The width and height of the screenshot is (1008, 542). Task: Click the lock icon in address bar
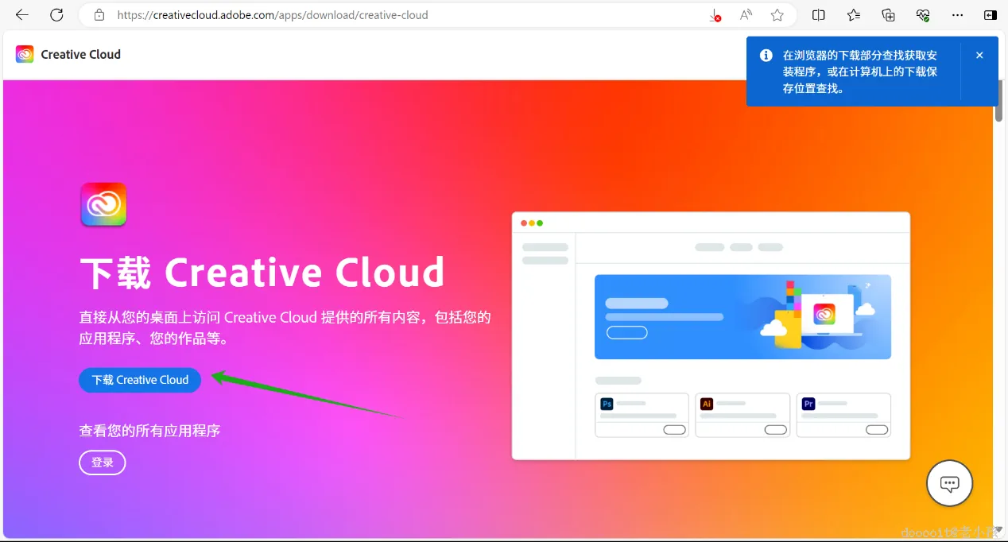99,15
